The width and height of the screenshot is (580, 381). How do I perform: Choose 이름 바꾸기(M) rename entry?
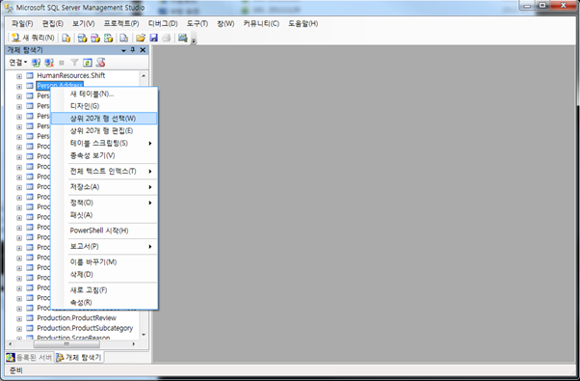pyautogui.click(x=104, y=262)
